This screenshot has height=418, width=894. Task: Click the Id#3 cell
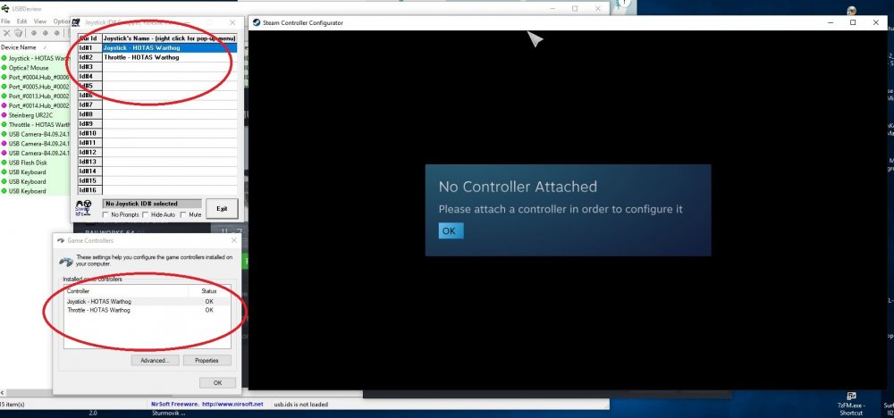tap(89, 67)
